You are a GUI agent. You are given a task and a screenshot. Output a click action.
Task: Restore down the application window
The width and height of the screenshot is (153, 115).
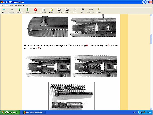point(147,2)
